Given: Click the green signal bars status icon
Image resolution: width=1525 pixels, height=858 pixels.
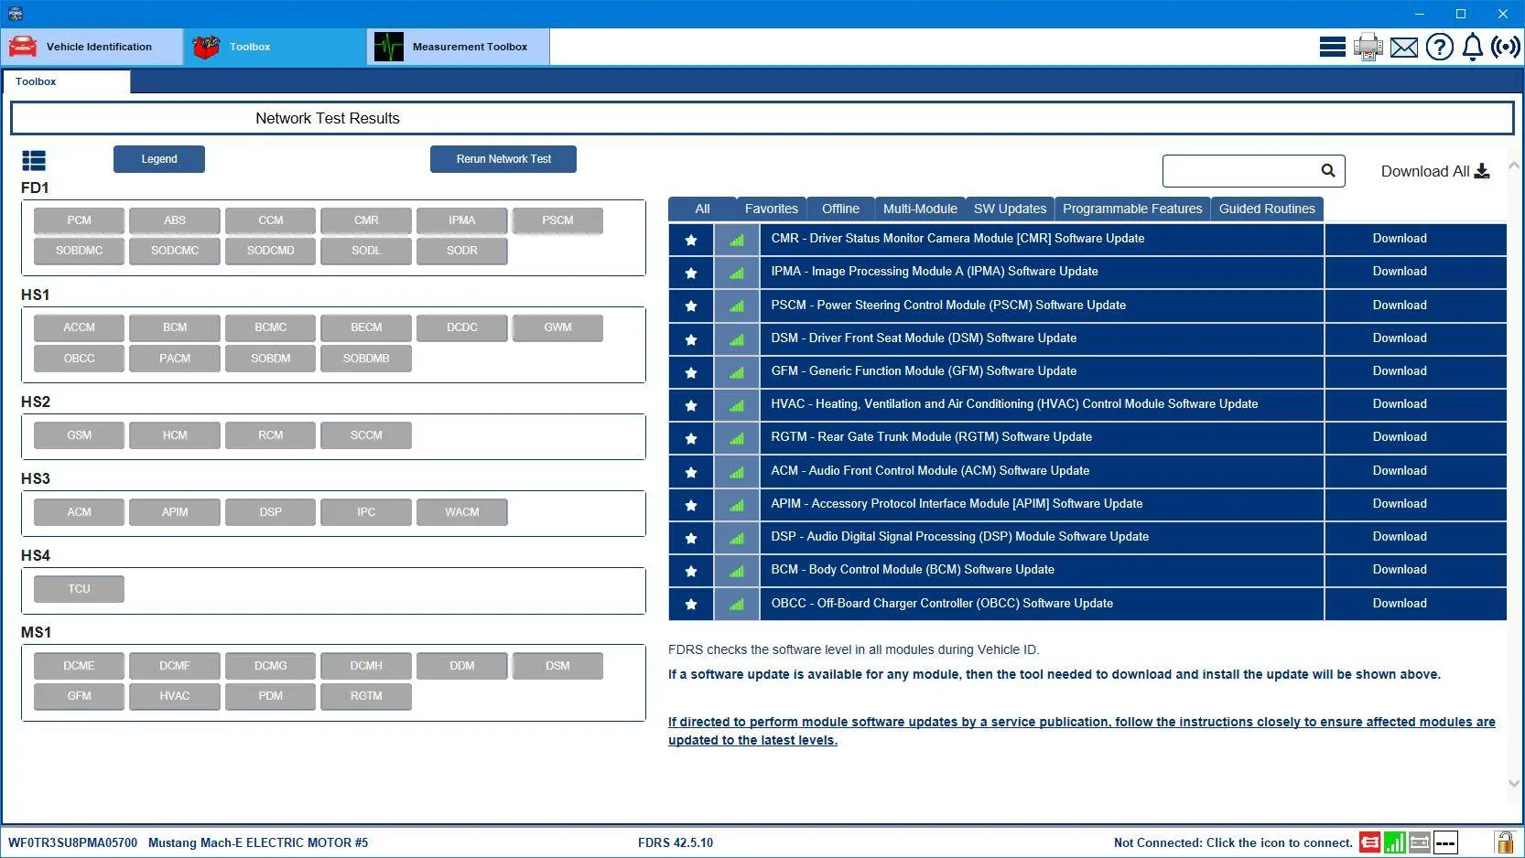Looking at the screenshot, I should 1395,842.
